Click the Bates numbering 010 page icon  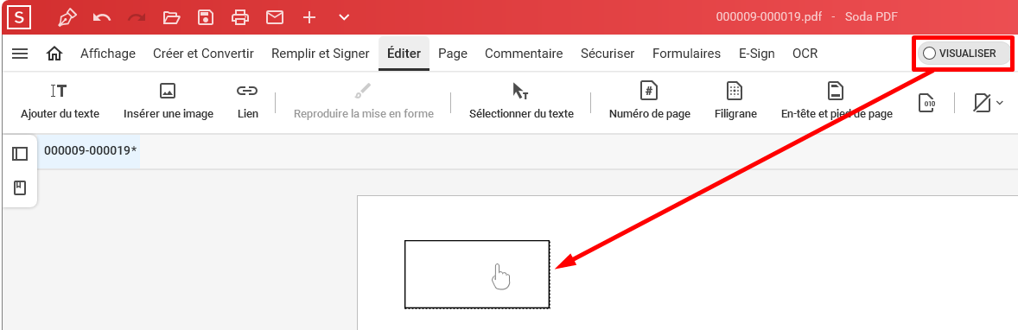click(x=926, y=103)
